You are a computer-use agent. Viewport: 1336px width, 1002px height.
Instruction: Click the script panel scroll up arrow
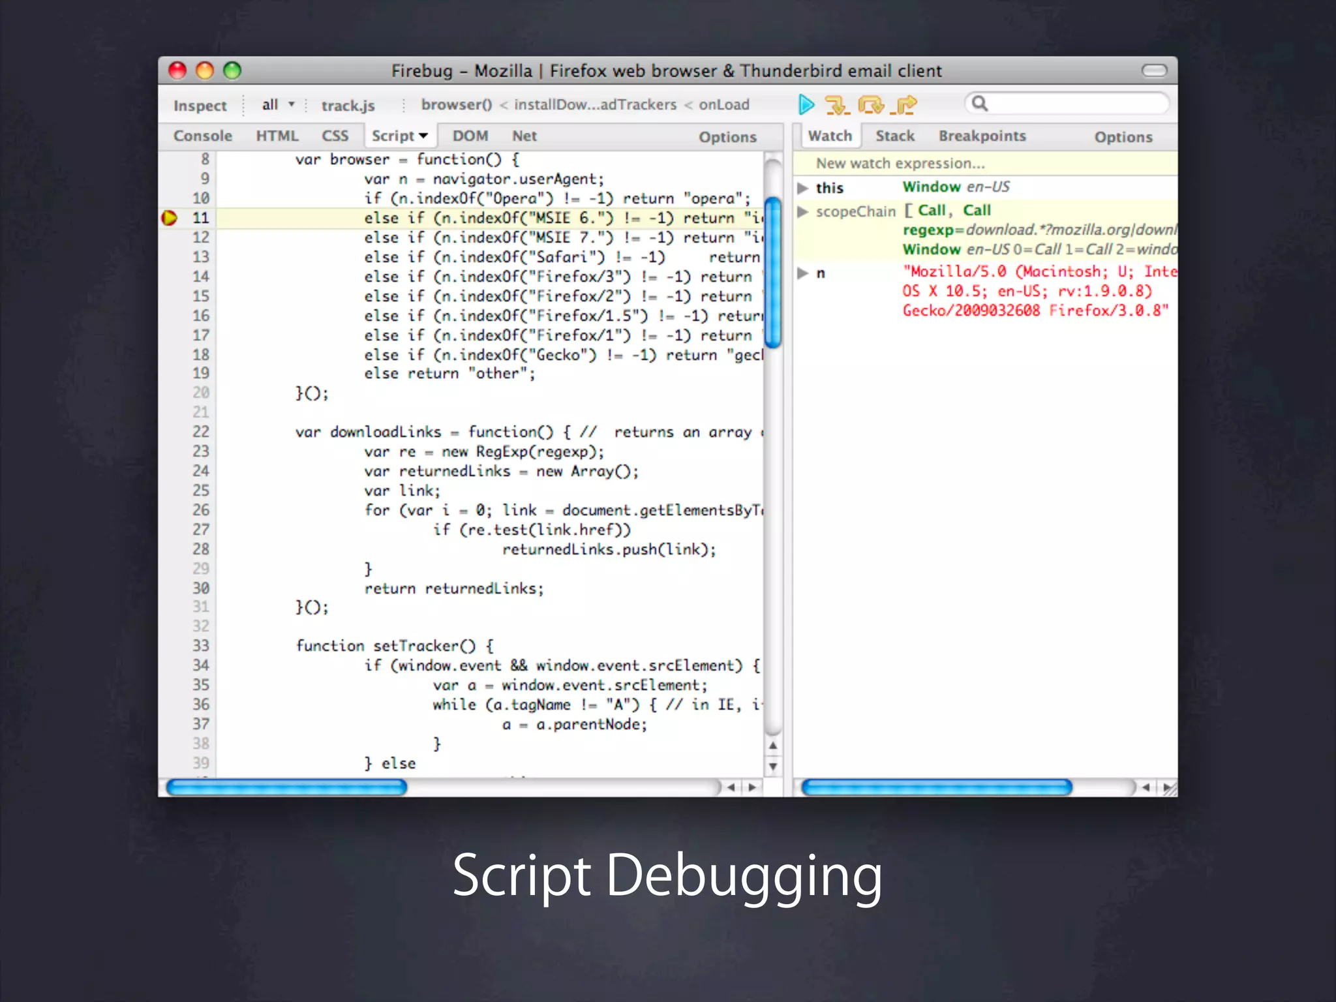pos(773,745)
